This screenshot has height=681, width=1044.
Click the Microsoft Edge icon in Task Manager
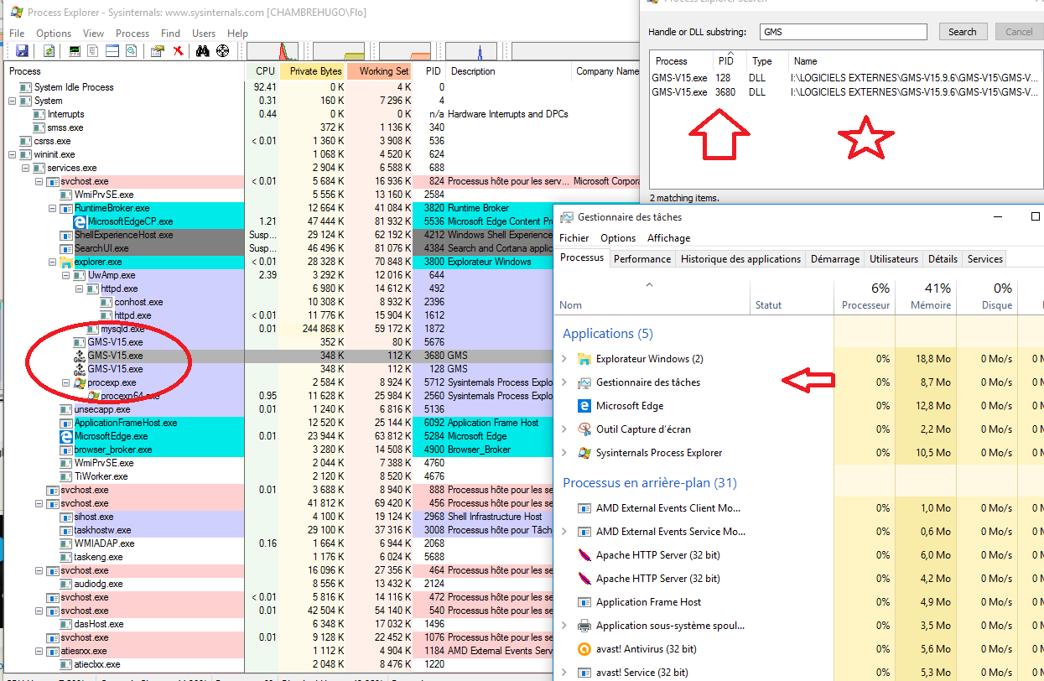pos(584,406)
